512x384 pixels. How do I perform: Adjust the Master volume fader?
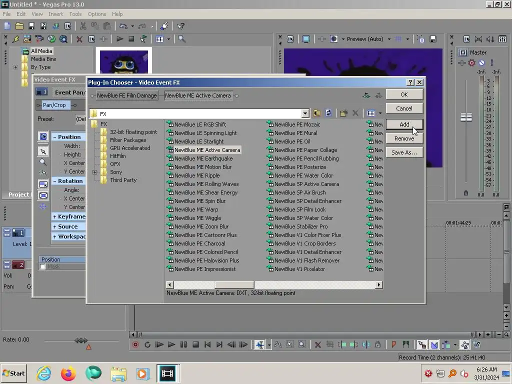(x=466, y=117)
